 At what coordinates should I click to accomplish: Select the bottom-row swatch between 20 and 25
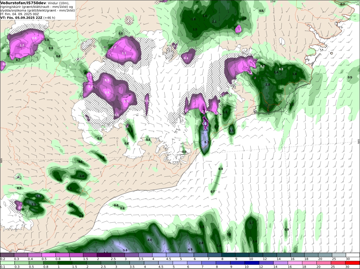[x=324, y=263]
